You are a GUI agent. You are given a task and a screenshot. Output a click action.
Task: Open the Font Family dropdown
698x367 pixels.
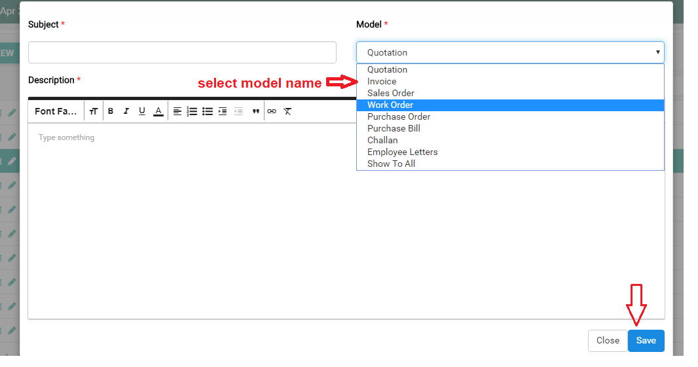(56, 111)
